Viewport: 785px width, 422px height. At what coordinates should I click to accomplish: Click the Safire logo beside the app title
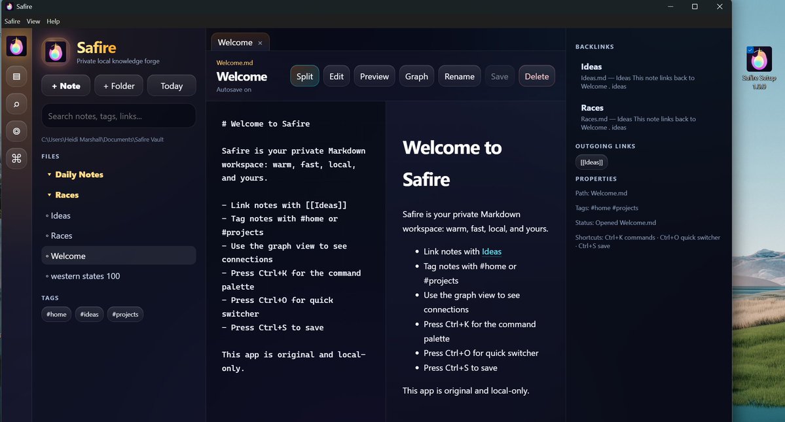[56, 52]
